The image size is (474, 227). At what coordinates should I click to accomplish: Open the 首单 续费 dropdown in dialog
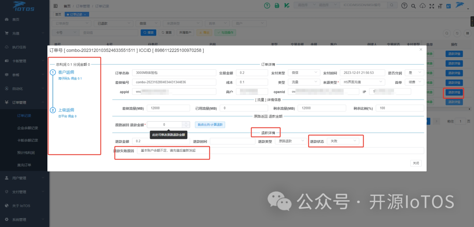pos(414,82)
